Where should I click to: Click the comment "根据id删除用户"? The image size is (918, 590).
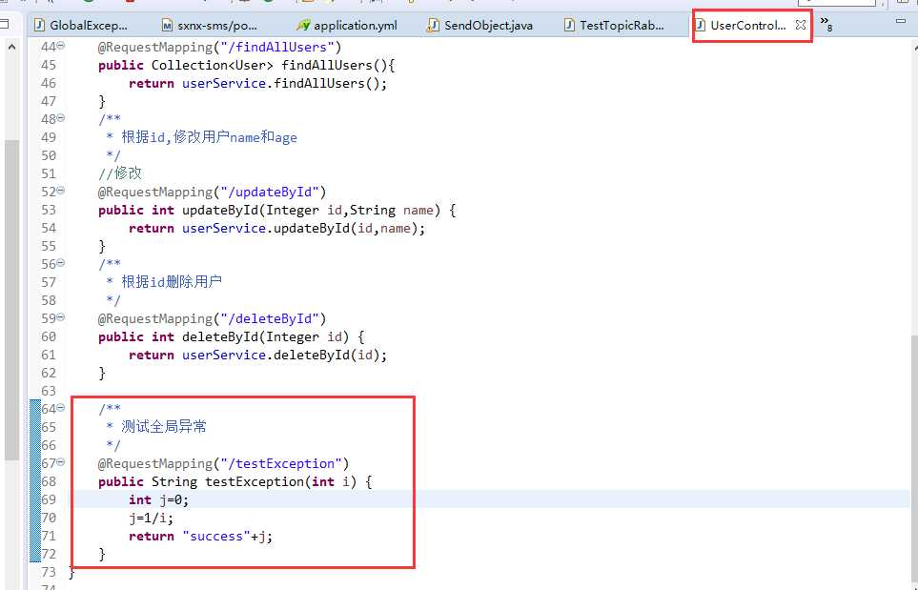[172, 282]
